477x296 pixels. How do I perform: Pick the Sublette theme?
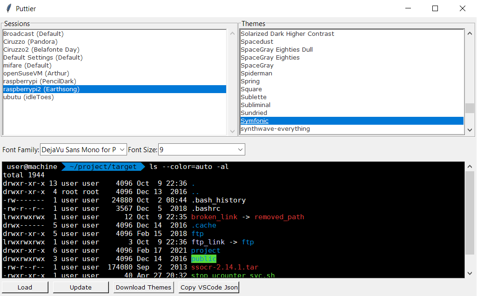352,97
